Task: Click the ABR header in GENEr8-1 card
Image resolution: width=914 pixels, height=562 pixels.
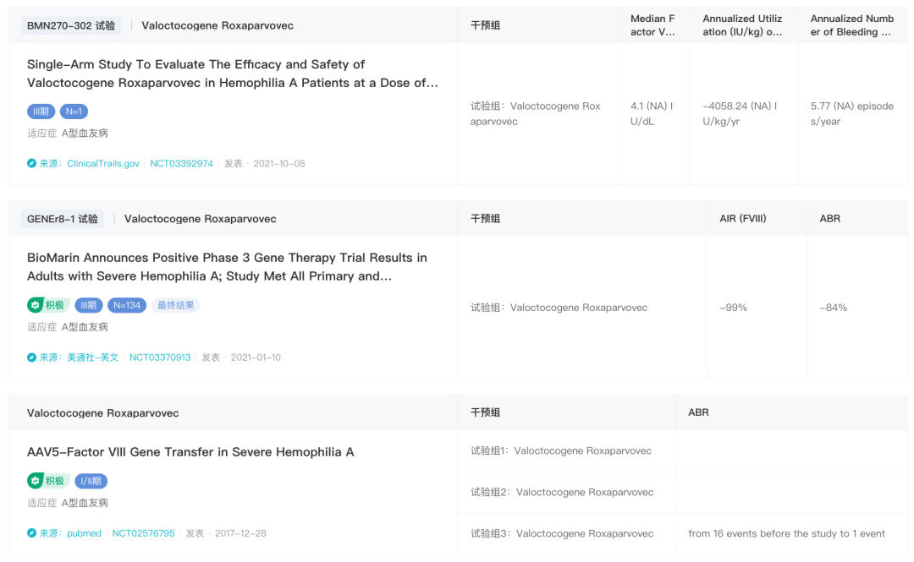Action: 830,218
